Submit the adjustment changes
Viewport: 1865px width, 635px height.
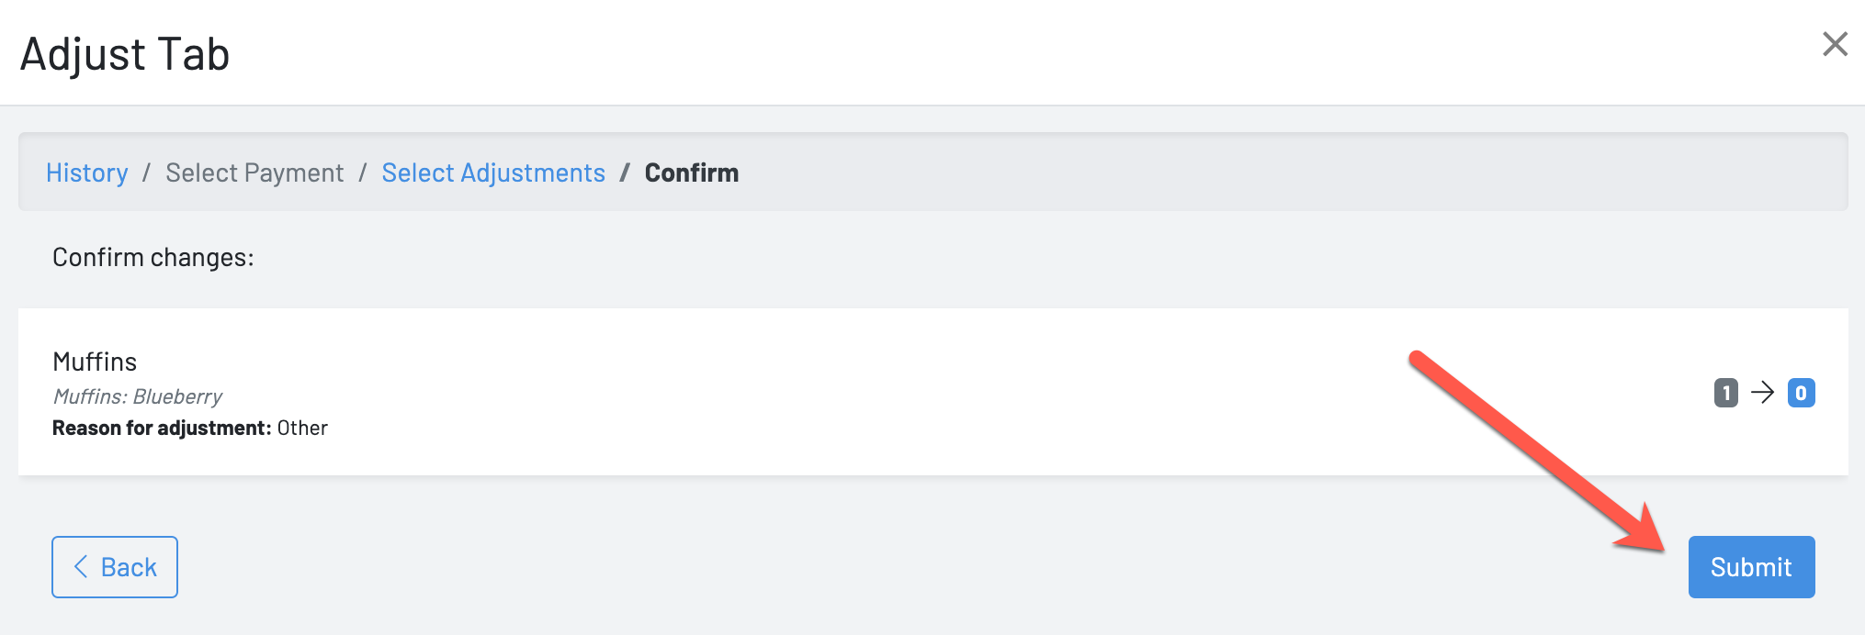point(1751,567)
